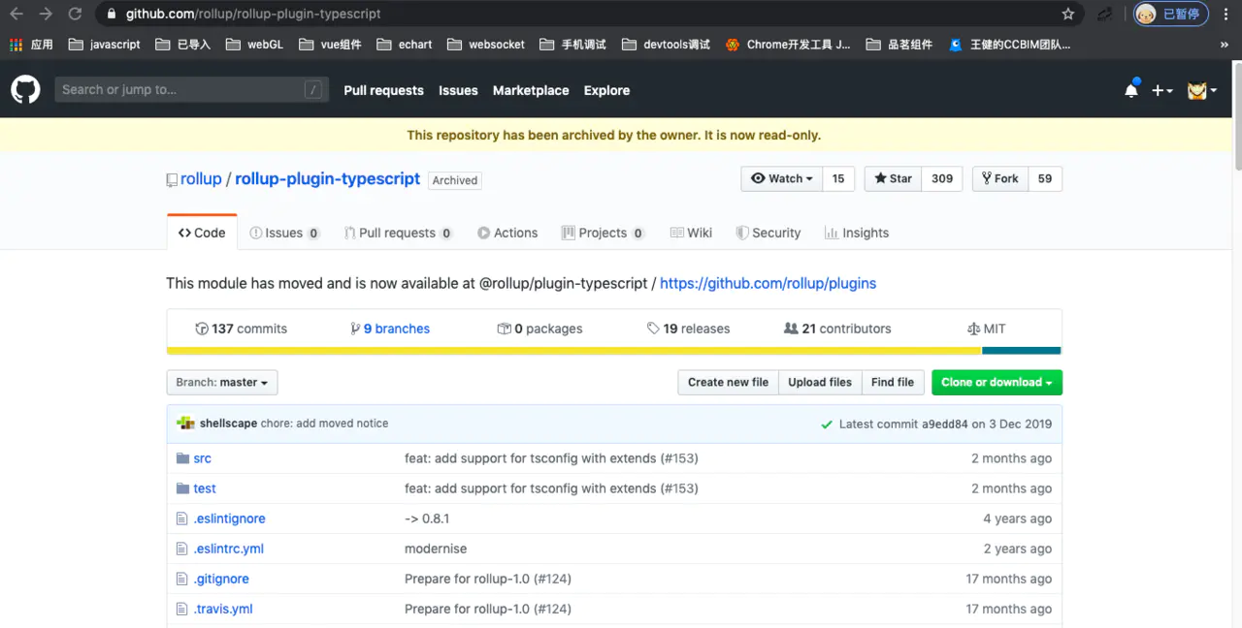
Task: Show more bookmarks with the overflow chevron
Action: pos(1224,45)
